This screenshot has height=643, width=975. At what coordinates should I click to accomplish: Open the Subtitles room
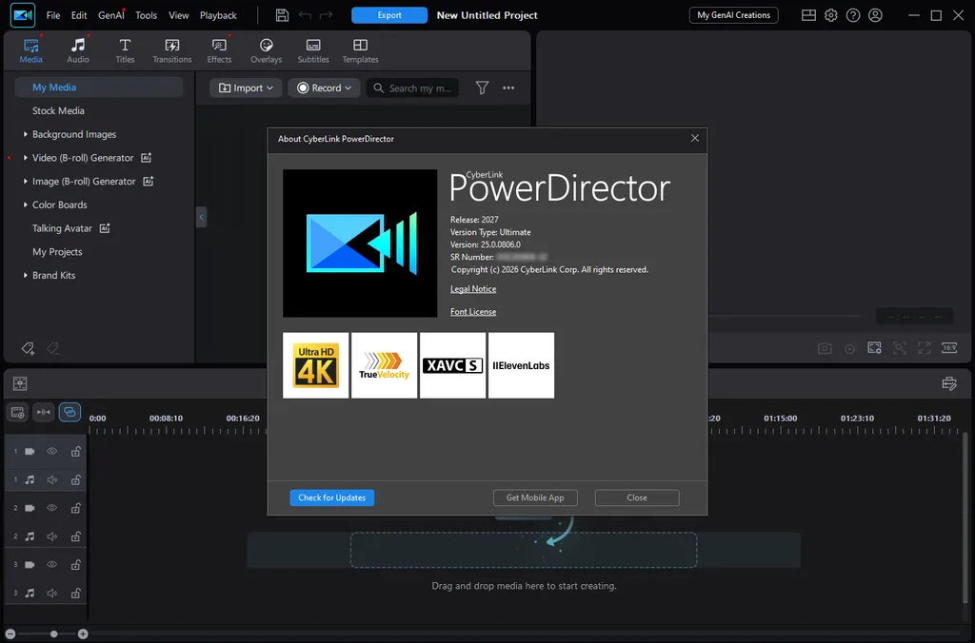click(x=312, y=51)
